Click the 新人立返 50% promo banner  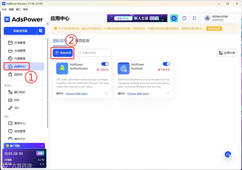tap(137, 18)
